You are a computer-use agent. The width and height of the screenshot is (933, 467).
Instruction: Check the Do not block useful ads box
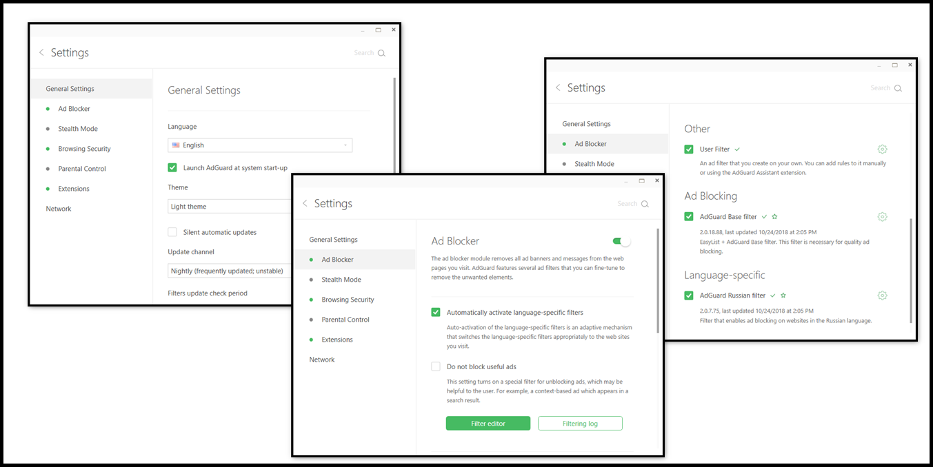point(436,366)
